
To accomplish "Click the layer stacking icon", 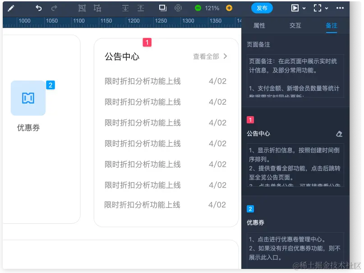I will [x=163, y=8].
